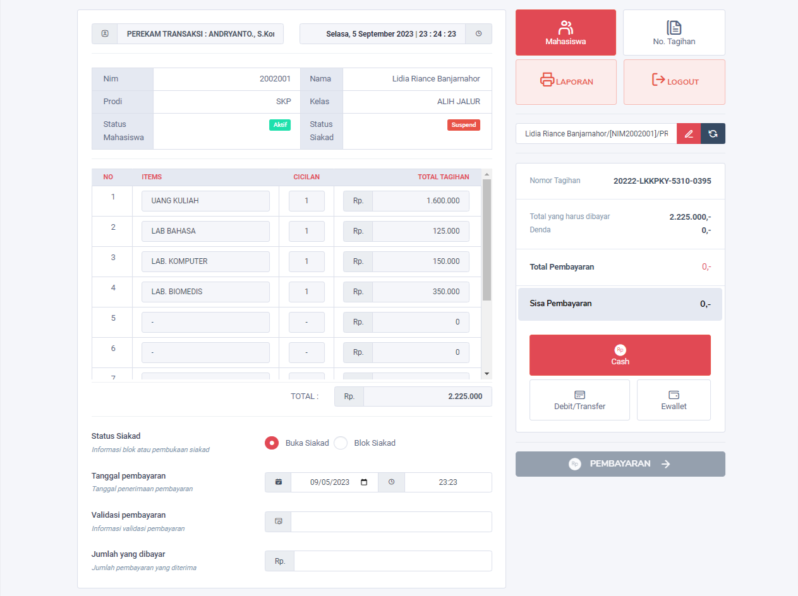Select the Buka Siakad radio option
Viewport: 798px width, 596px height.
(272, 443)
